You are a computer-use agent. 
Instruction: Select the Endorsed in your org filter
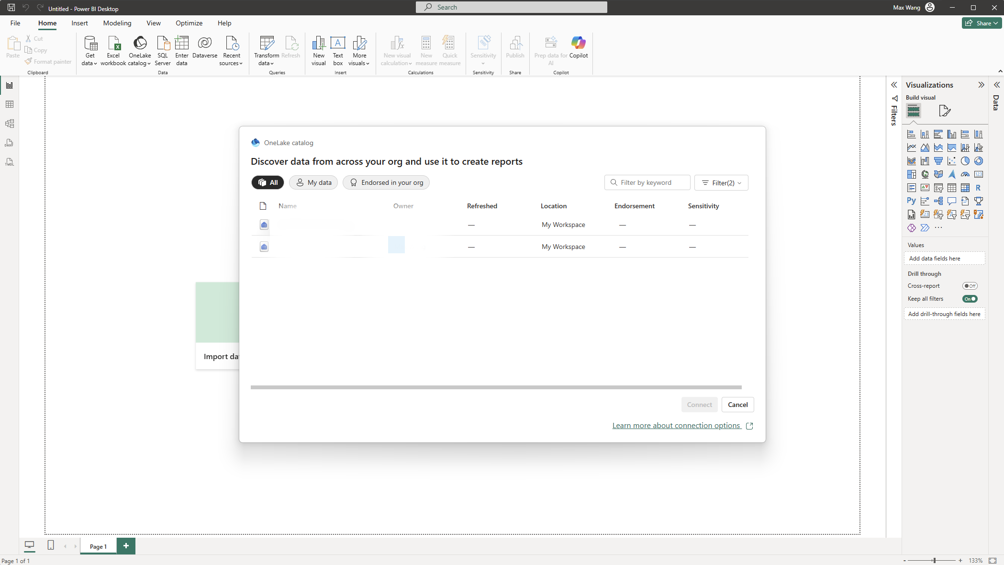[x=386, y=182]
